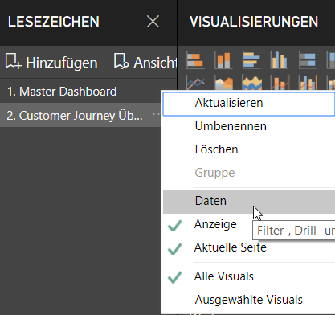
Task: Click the Gruppe menu entry
Action: click(249, 173)
